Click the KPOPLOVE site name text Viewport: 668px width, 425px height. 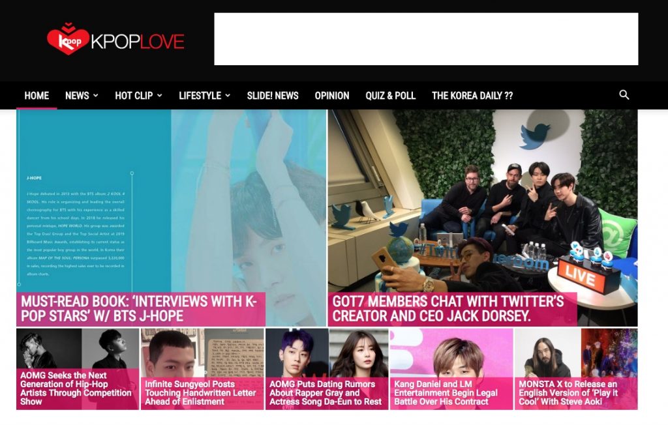[138, 41]
